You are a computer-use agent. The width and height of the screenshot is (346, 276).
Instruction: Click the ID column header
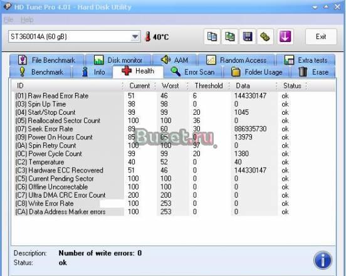(67, 86)
